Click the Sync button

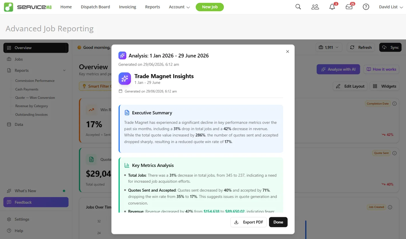[390, 47]
